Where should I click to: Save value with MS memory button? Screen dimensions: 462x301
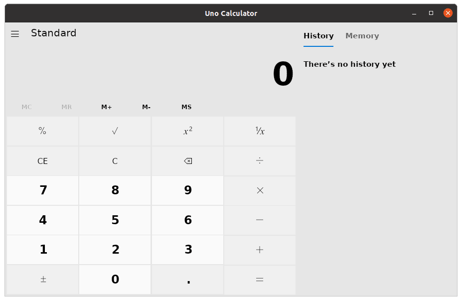coord(186,107)
